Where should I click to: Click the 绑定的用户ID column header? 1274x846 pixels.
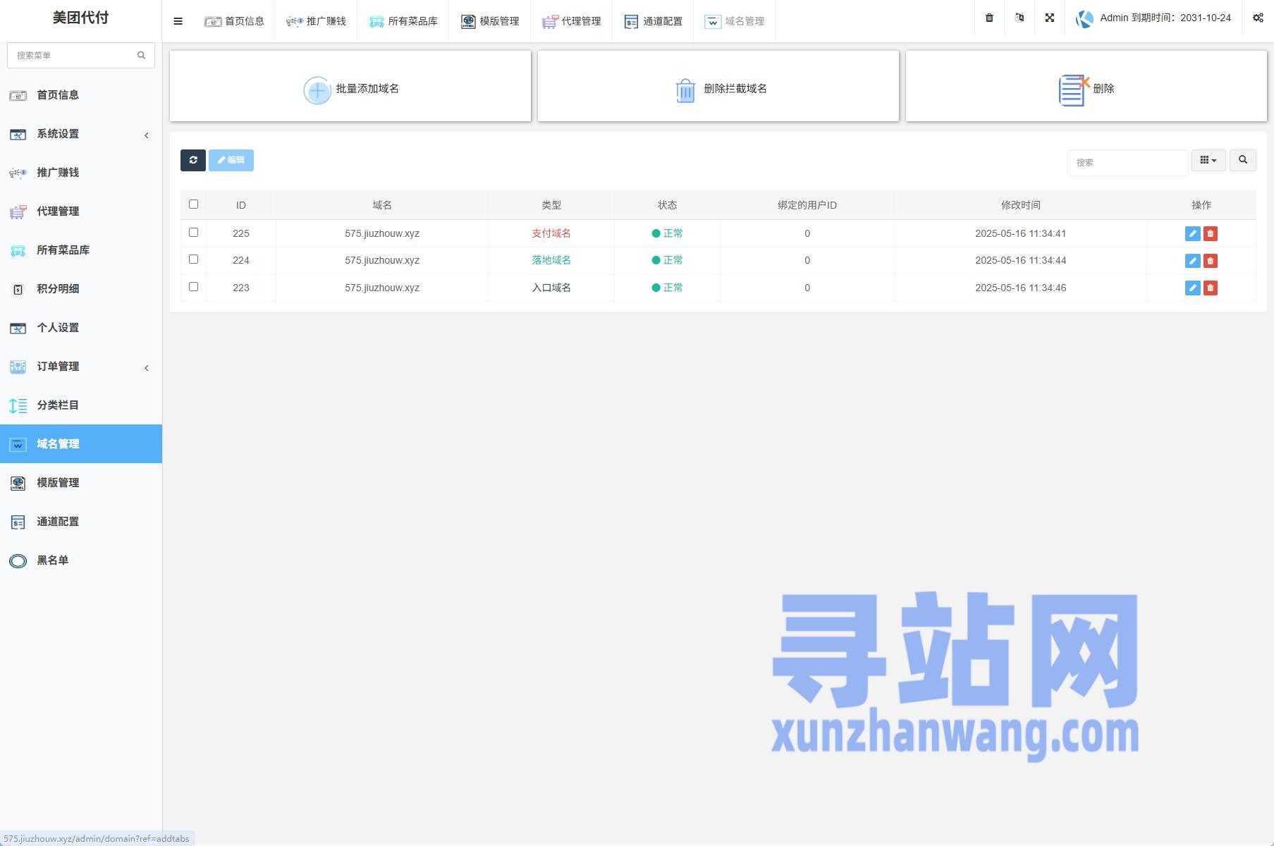[x=807, y=205]
